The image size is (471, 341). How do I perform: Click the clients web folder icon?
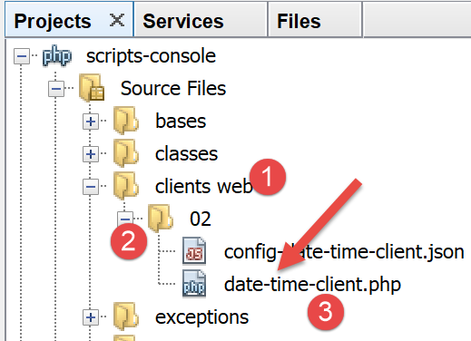126,186
